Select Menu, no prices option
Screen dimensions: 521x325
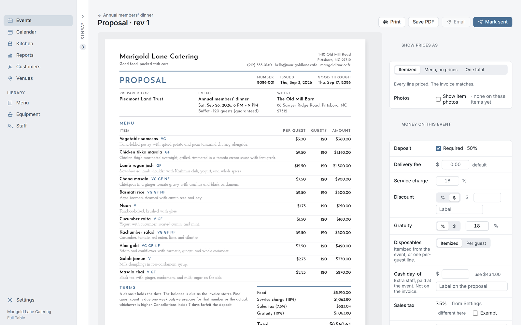(441, 70)
